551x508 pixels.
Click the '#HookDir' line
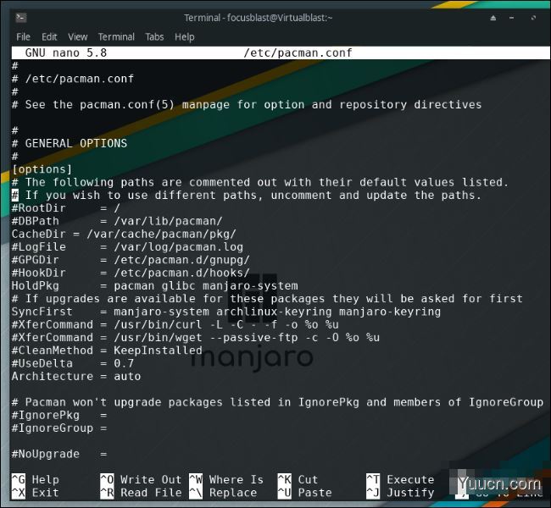131,273
